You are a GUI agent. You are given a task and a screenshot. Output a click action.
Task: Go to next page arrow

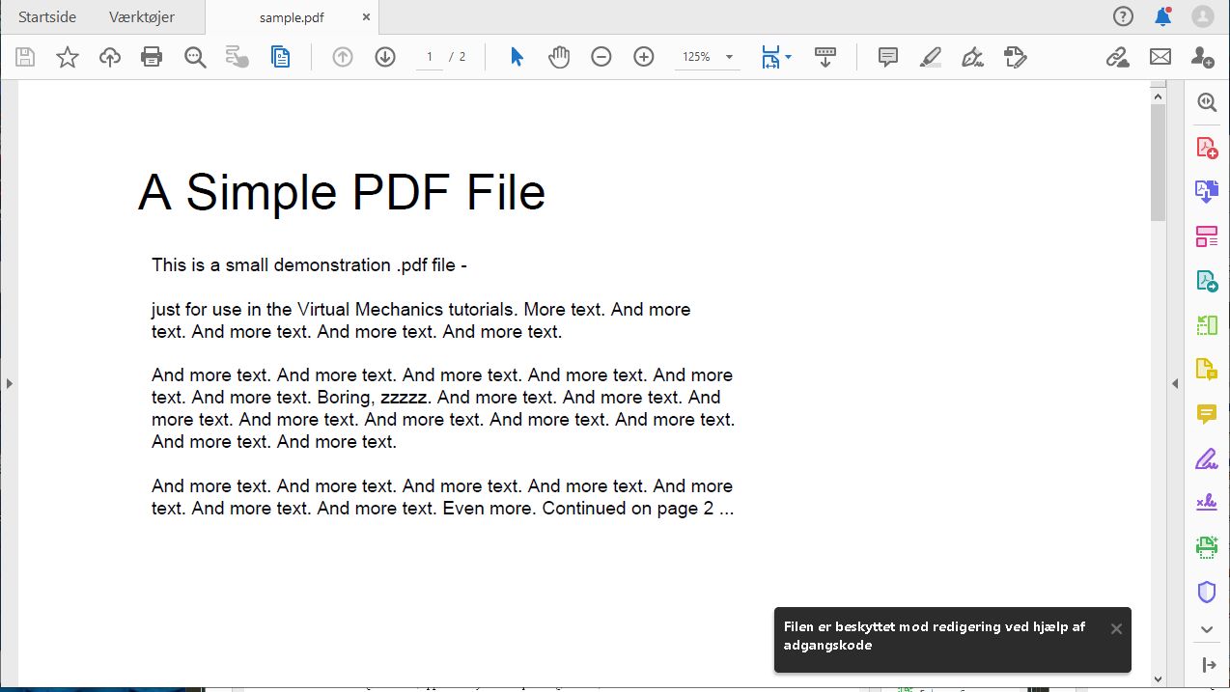pos(385,57)
